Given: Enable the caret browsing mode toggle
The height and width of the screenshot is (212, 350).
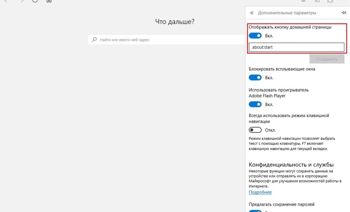Looking at the screenshot, I should 255,130.
